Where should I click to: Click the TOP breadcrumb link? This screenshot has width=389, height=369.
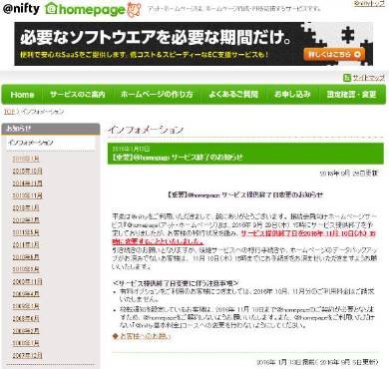9,112
